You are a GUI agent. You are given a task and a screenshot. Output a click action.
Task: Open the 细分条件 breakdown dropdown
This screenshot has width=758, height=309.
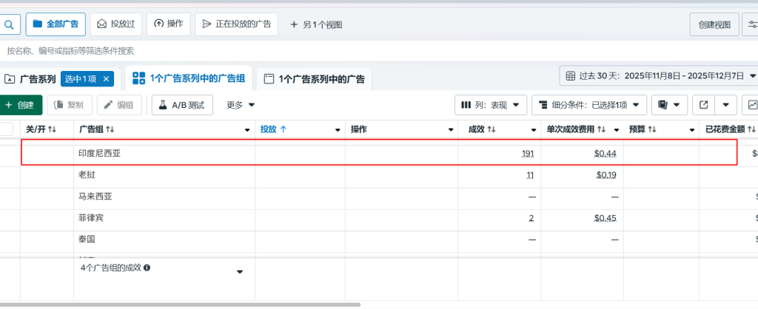point(589,105)
